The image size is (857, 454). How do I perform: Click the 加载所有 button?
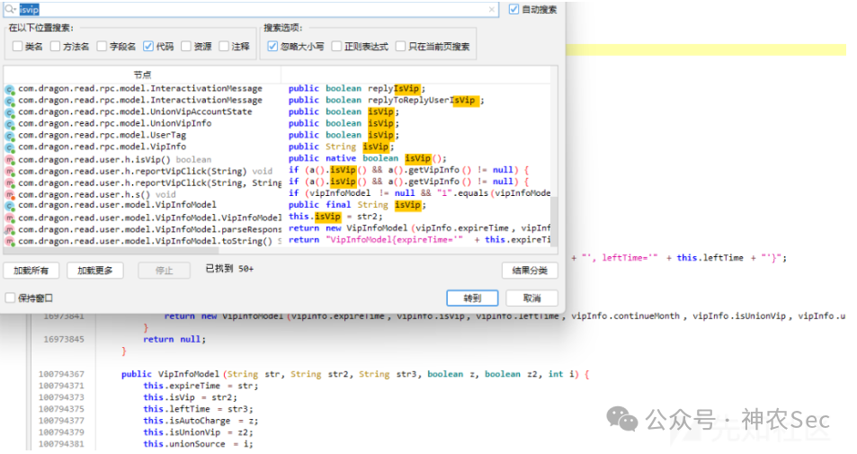click(x=31, y=271)
